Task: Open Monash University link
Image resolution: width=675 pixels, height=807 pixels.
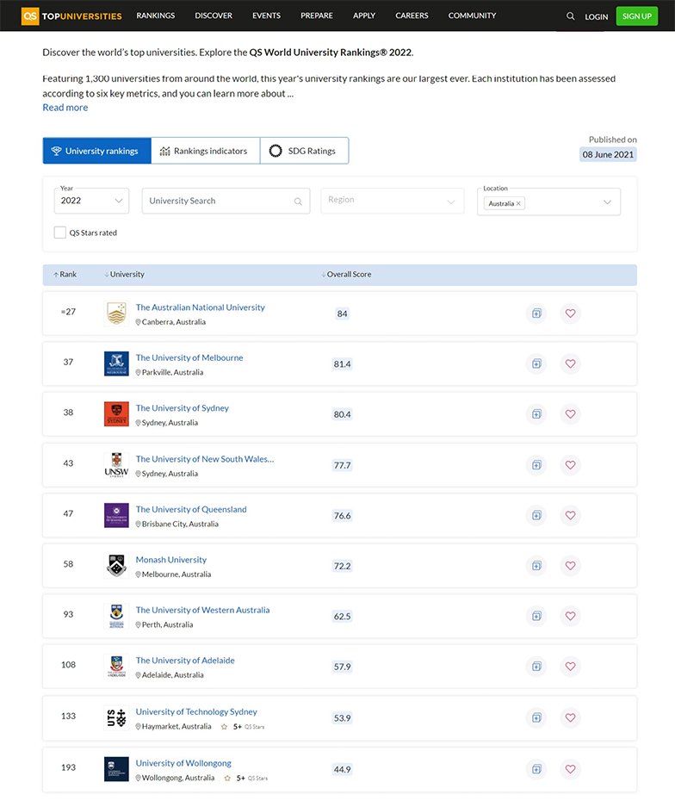Action: 171,560
